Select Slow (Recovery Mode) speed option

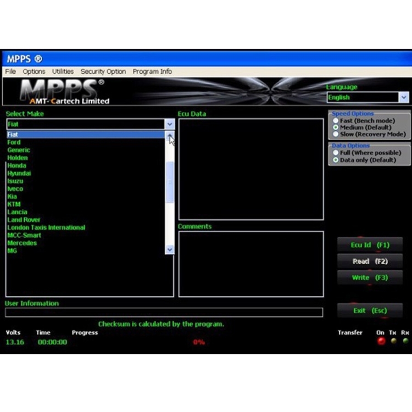tap(336, 134)
